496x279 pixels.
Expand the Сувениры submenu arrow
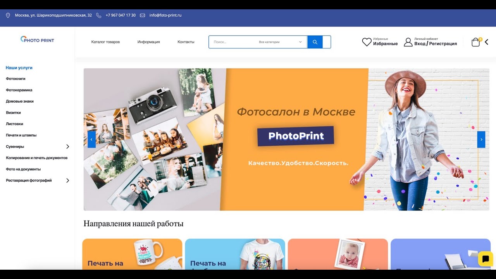tap(67, 146)
